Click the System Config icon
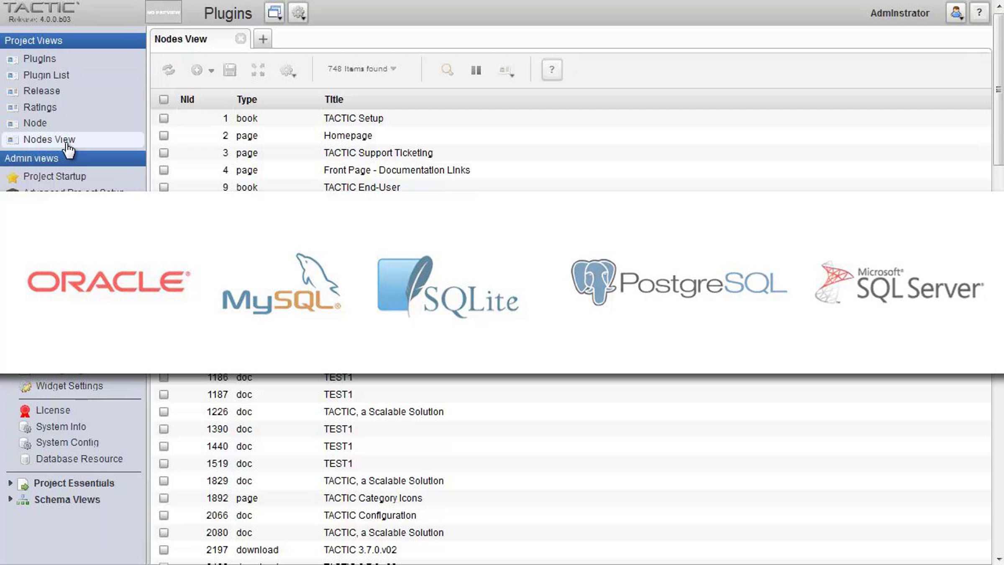The image size is (1004, 565). [26, 443]
